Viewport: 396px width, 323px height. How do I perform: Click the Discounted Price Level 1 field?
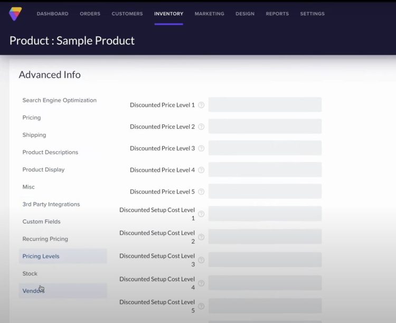pos(265,105)
